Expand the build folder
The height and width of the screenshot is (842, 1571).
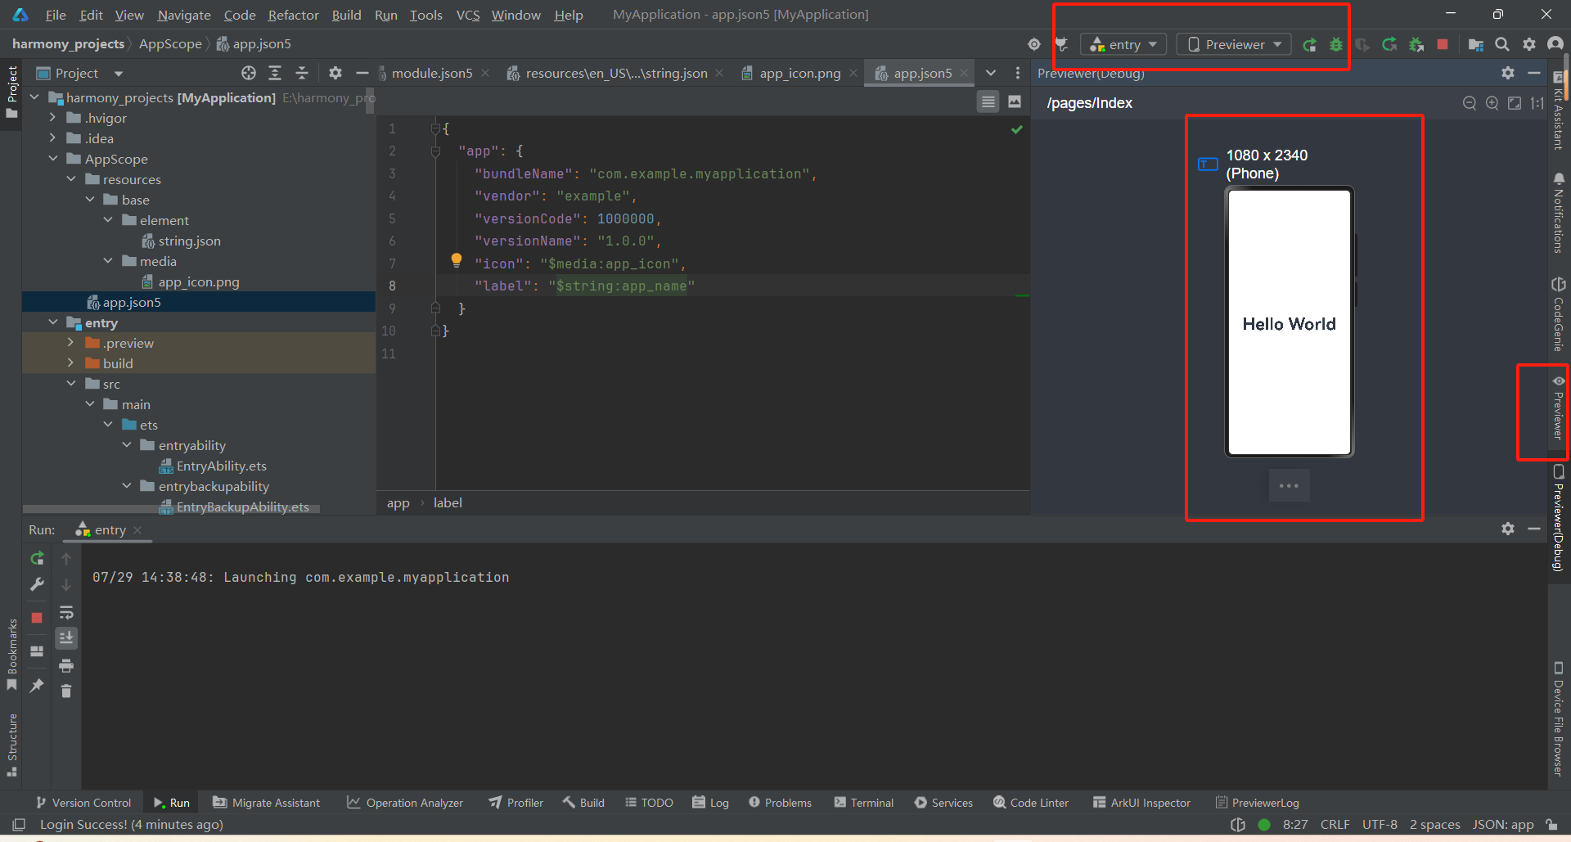[70, 363]
